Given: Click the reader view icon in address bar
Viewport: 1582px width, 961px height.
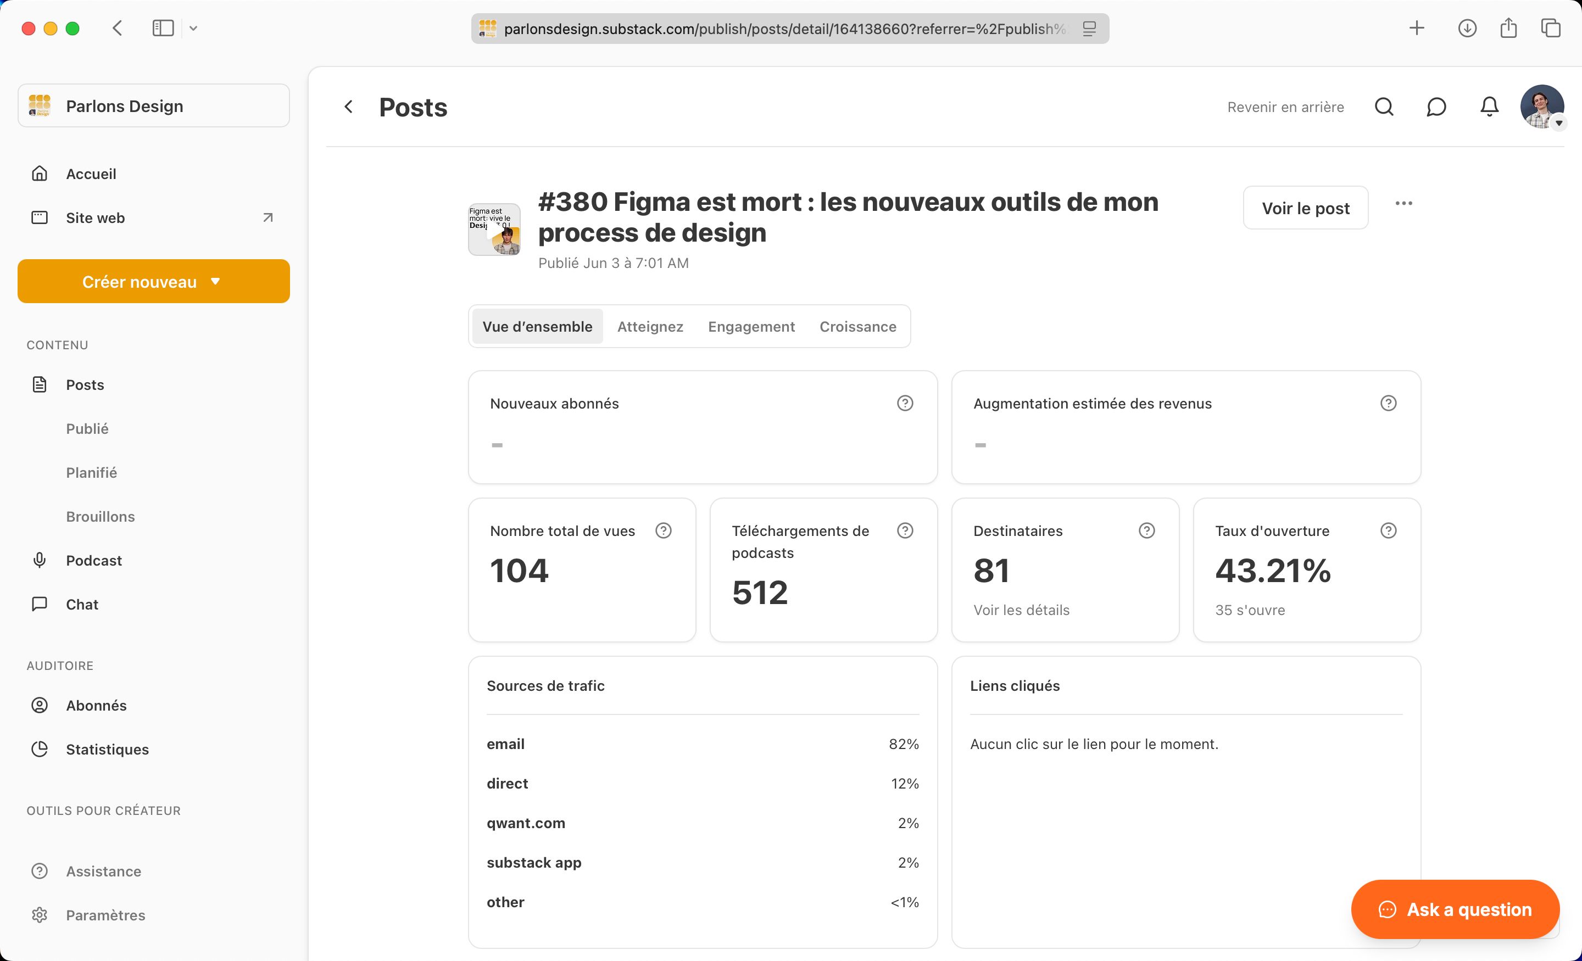Looking at the screenshot, I should 1090,29.
